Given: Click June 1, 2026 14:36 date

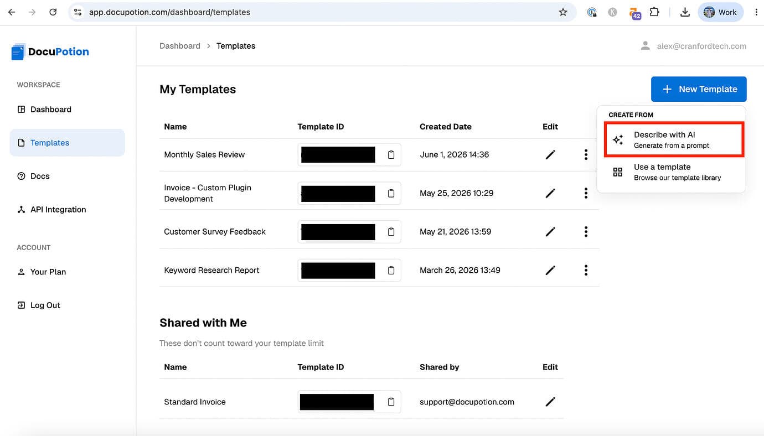Looking at the screenshot, I should tap(454, 155).
